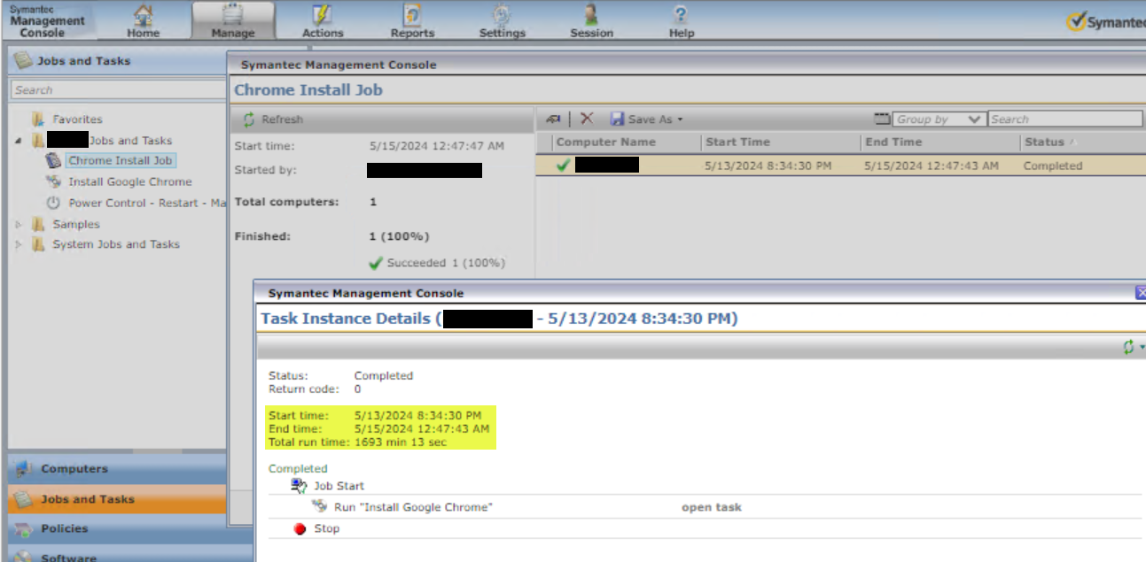Screen dimensions: 1146x562
Task: Open the Computers section in left pane
Action: click(x=117, y=468)
